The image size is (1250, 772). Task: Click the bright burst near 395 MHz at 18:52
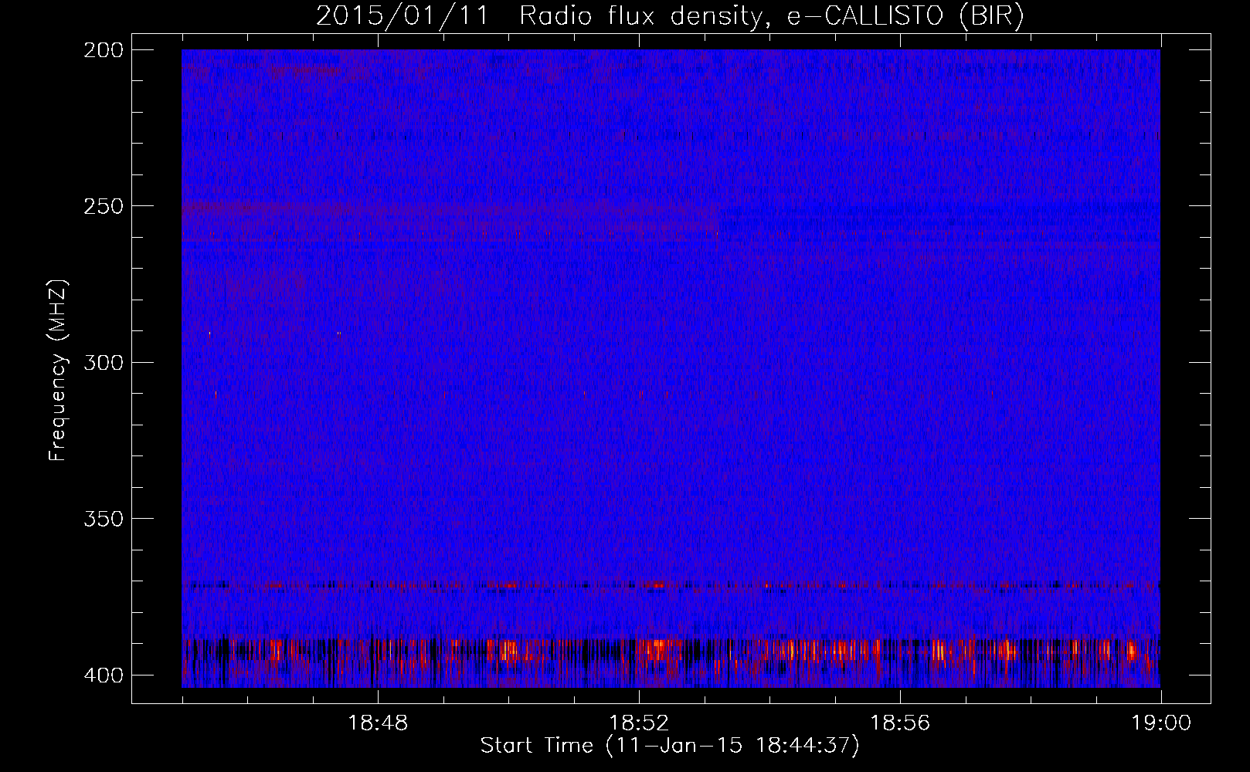[657, 650]
